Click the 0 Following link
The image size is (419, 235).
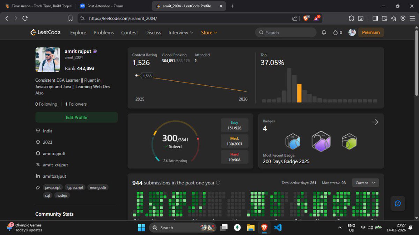46,104
